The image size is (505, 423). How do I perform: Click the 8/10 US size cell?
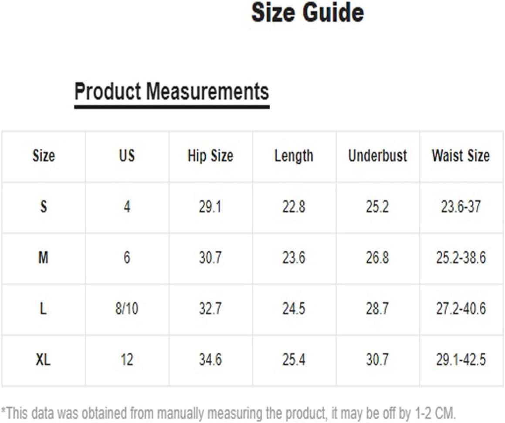127,309
